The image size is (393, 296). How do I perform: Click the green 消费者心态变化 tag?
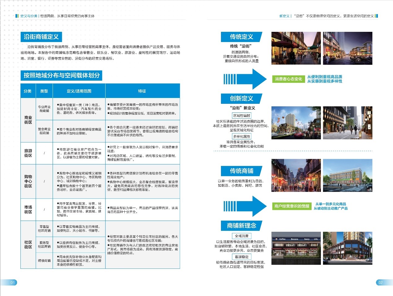[288, 79]
